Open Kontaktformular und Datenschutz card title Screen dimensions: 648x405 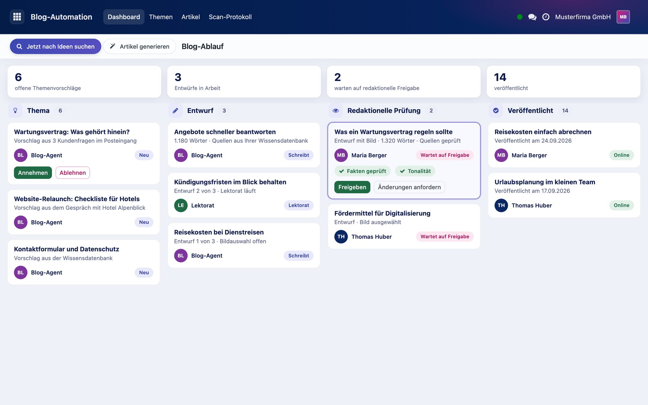point(66,249)
